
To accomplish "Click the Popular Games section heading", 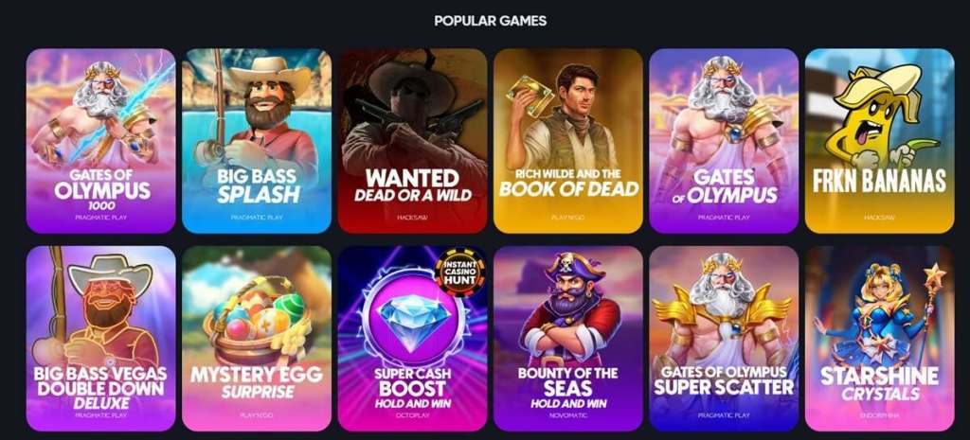I will point(490,21).
